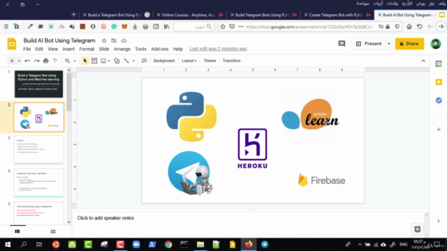Click the Google account avatar
Viewport: 447px width, 251px height.
(436, 44)
